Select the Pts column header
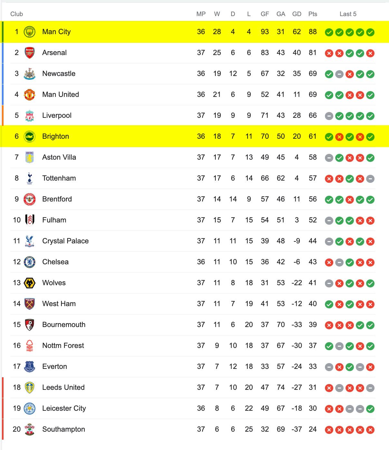This screenshot has width=389, height=450. pos(313,14)
